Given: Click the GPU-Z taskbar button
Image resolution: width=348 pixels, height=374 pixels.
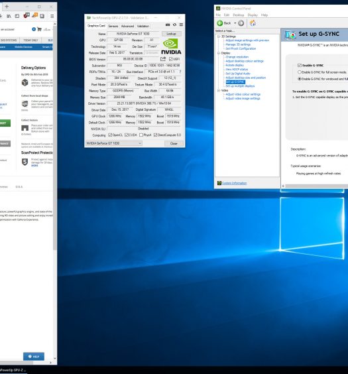Looking at the screenshot, I should point(13,370).
